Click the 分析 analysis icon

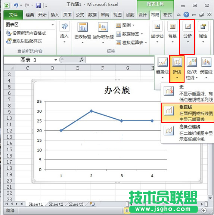tap(187, 27)
